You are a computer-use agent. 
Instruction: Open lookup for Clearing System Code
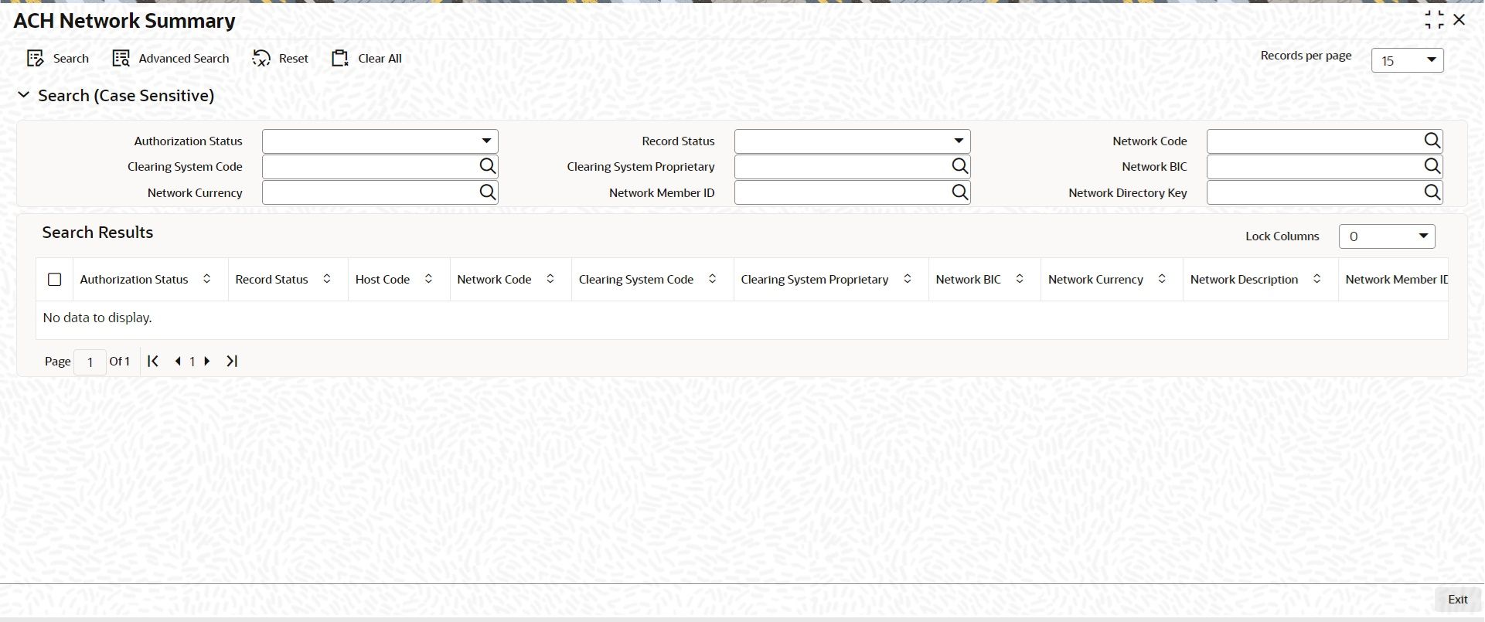click(487, 166)
